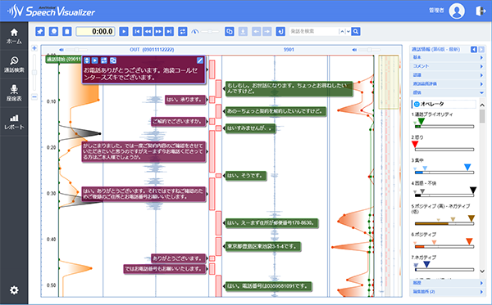Focus the utterance search field
This screenshot has height=305, width=492.
(x=314, y=31)
